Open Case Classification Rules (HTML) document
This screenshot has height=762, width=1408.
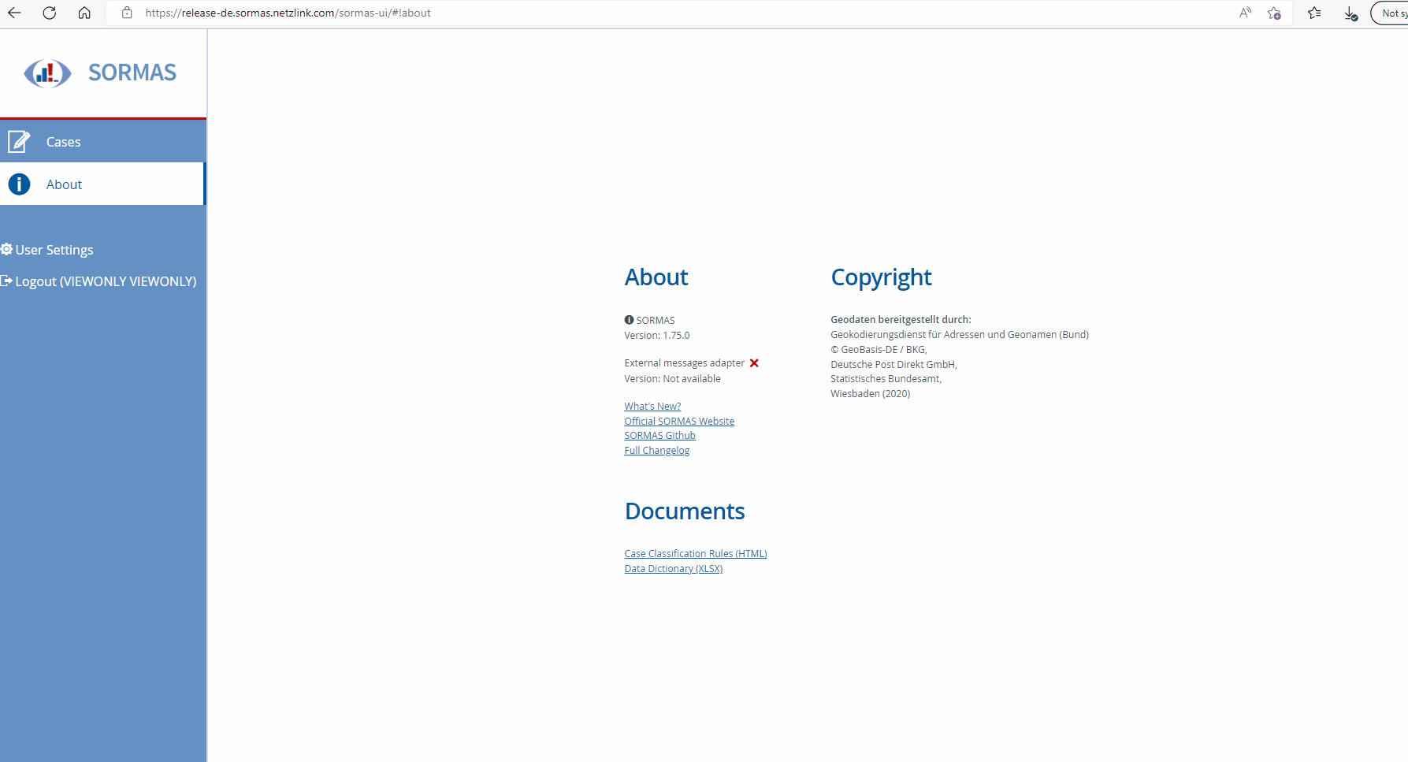pos(695,552)
